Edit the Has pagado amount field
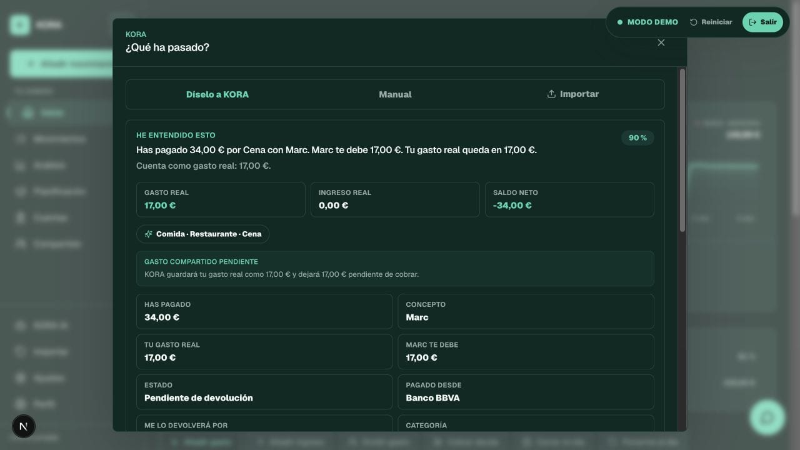Viewport: 800px width, 450px height. 264,311
